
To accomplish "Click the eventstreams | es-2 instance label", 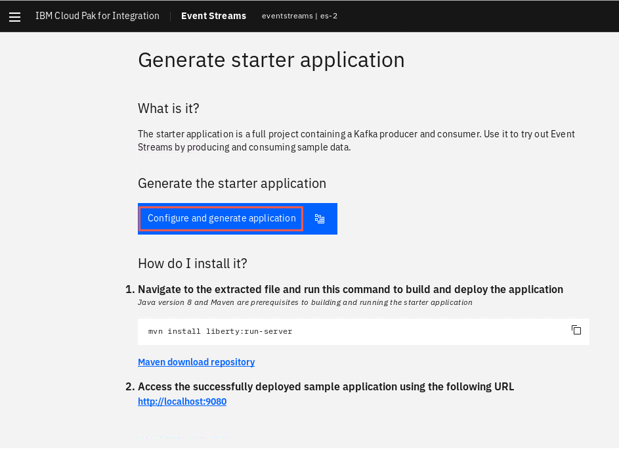I will (299, 16).
